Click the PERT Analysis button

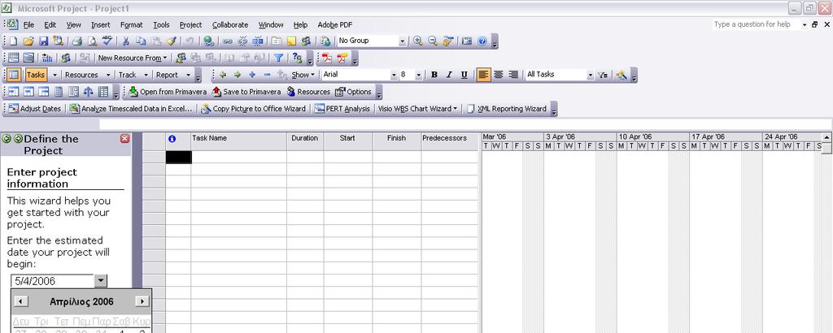coord(342,109)
